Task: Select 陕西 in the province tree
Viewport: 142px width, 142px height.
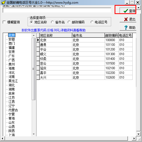Action: (x=11, y=131)
